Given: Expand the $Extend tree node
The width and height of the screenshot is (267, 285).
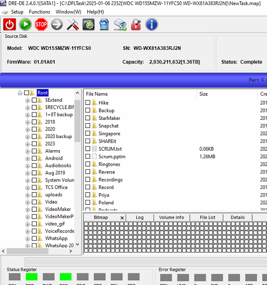Looking at the screenshot, I should tap(28, 100).
